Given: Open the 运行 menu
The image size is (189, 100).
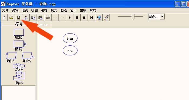Looking at the screenshot, I should [x=44, y=10].
